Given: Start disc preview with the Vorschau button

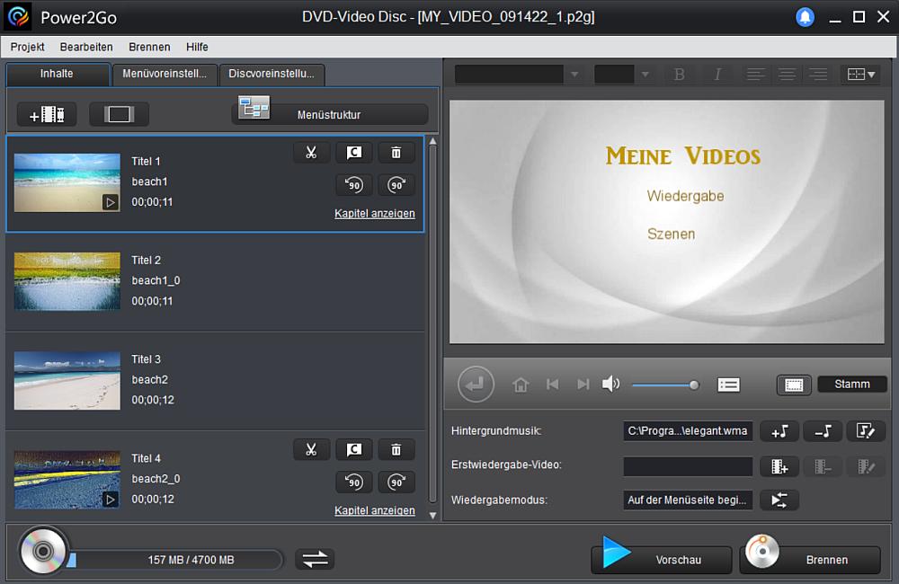Looking at the screenshot, I should (x=662, y=559).
